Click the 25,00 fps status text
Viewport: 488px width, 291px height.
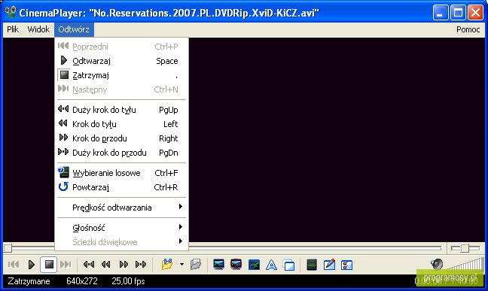point(128,281)
